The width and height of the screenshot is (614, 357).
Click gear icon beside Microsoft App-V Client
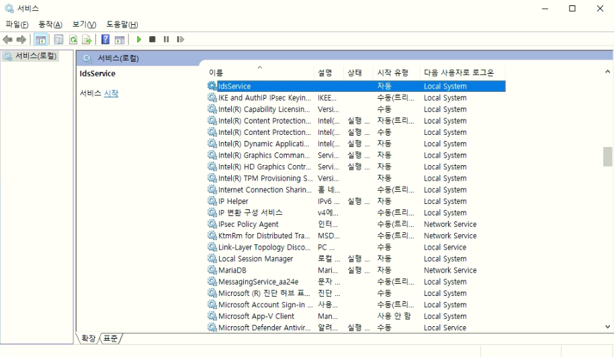click(x=212, y=316)
